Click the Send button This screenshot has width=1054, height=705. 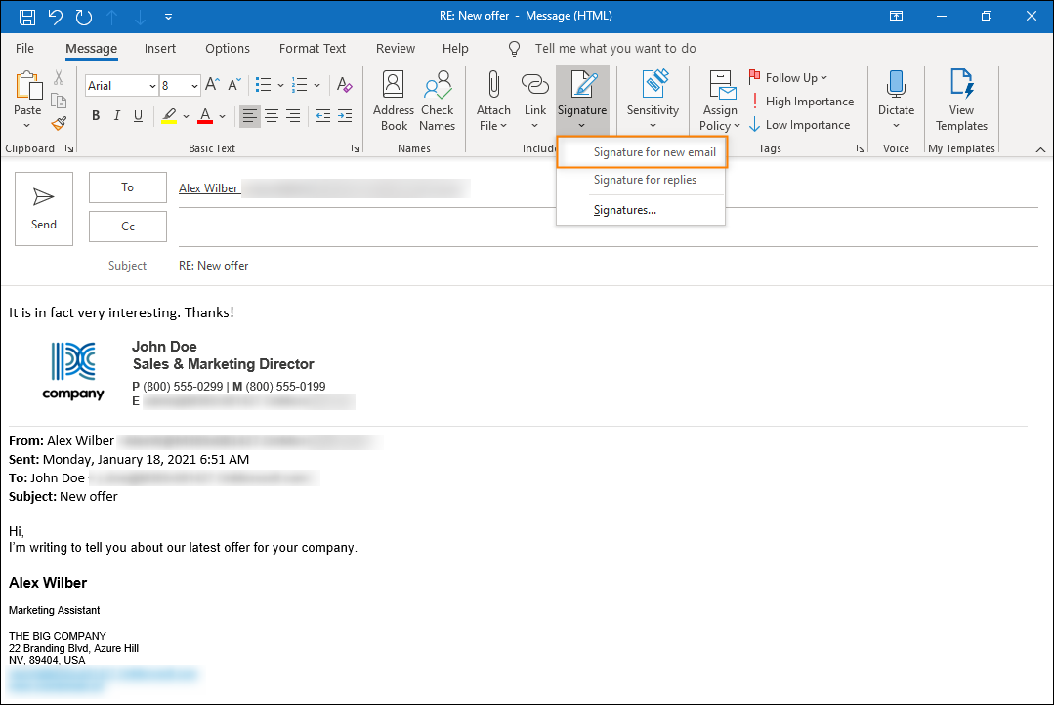pos(43,208)
